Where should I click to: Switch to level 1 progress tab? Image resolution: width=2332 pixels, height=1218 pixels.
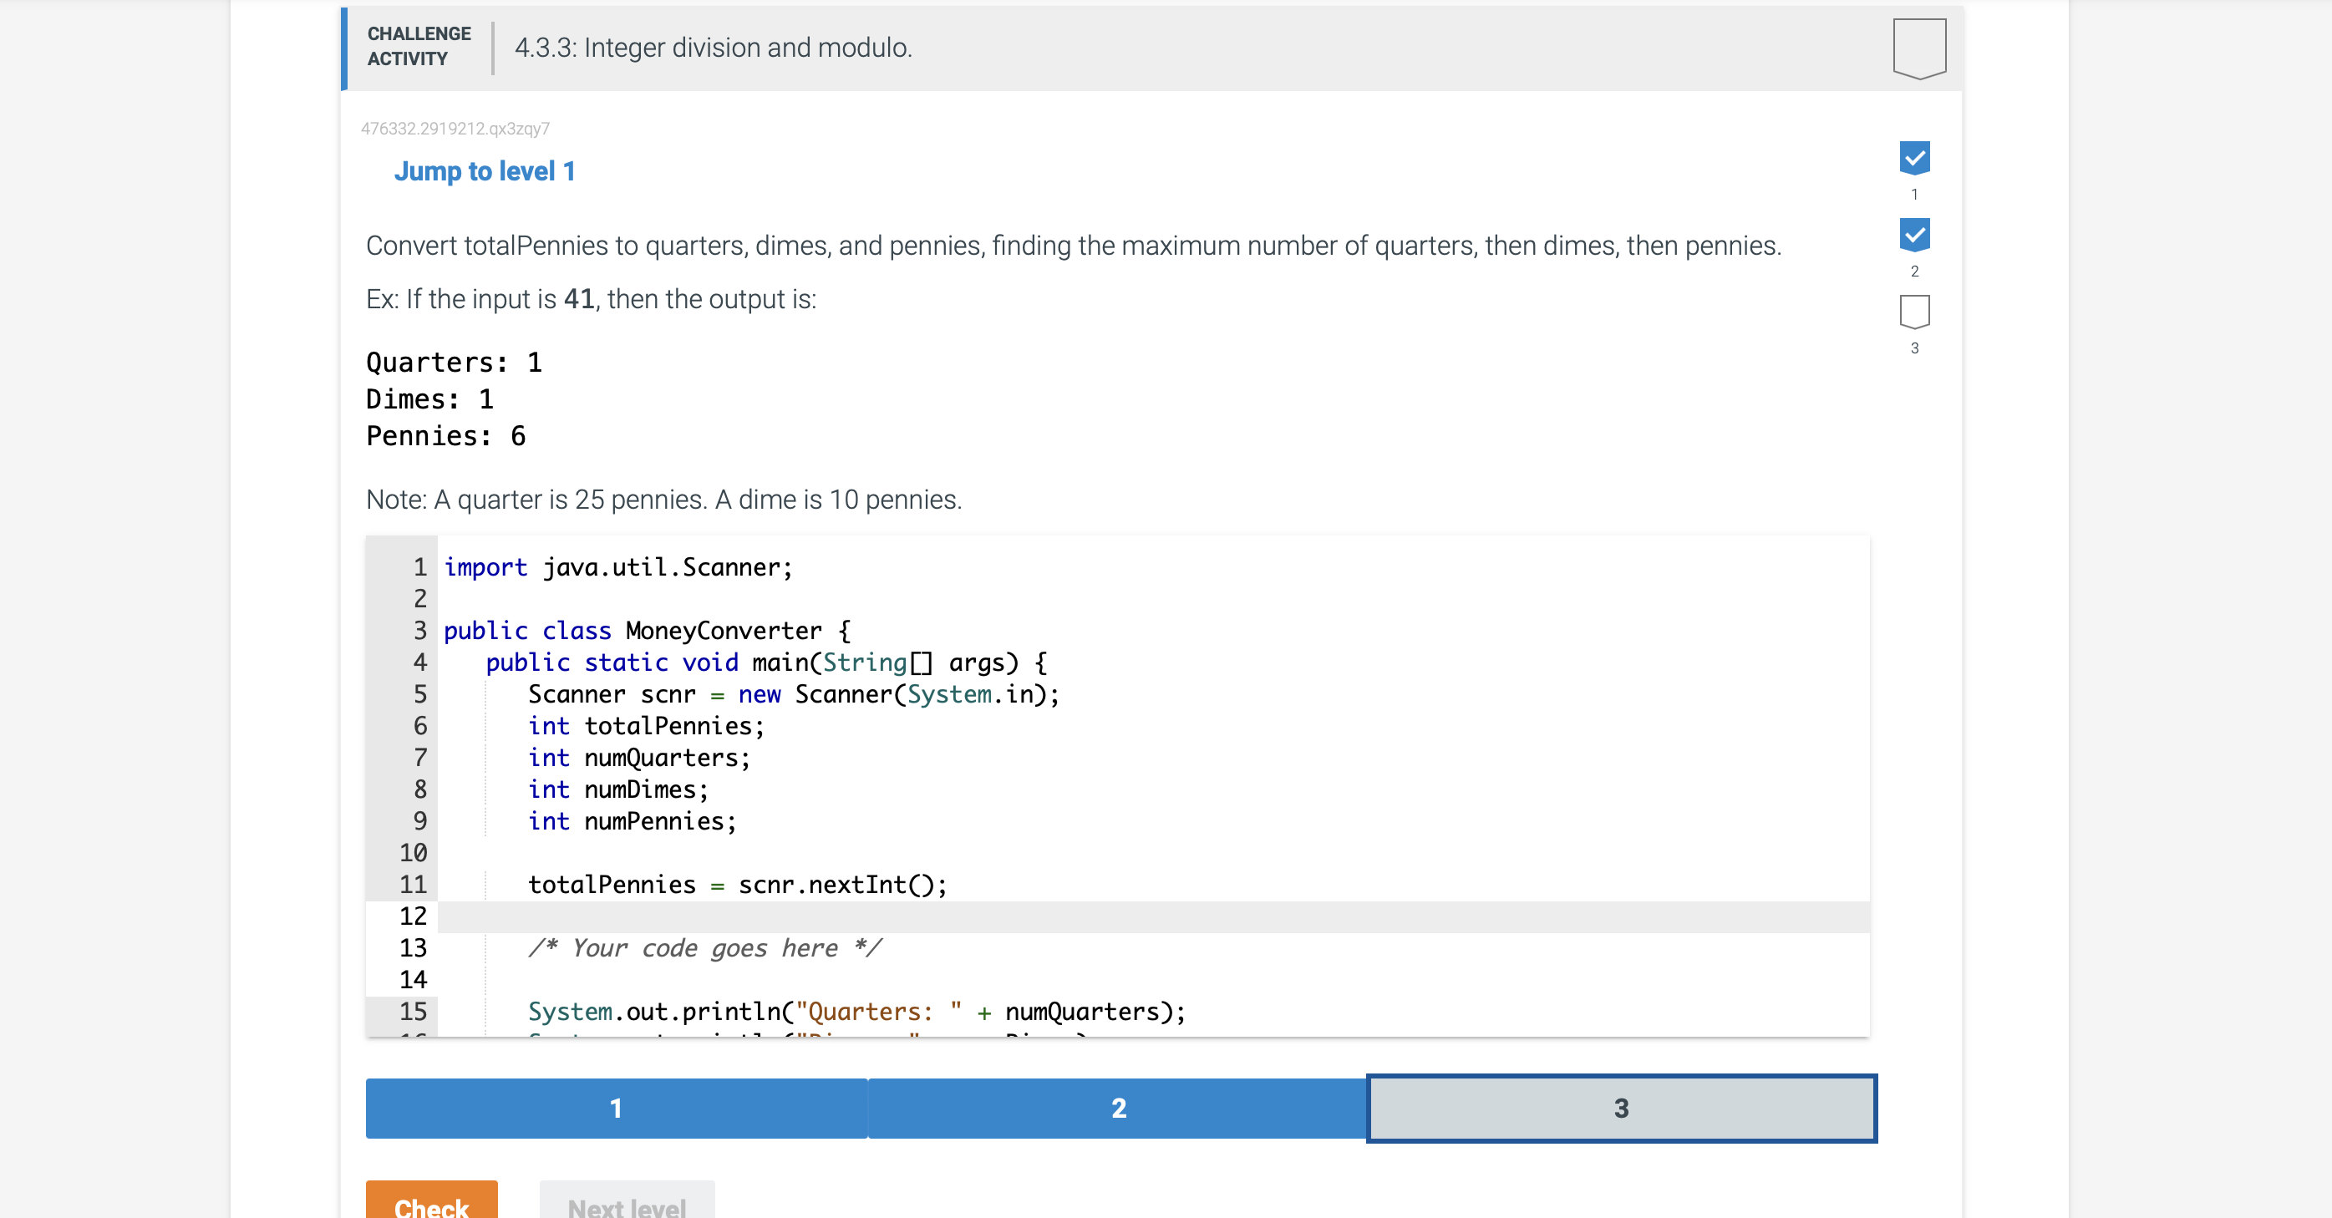point(616,1108)
